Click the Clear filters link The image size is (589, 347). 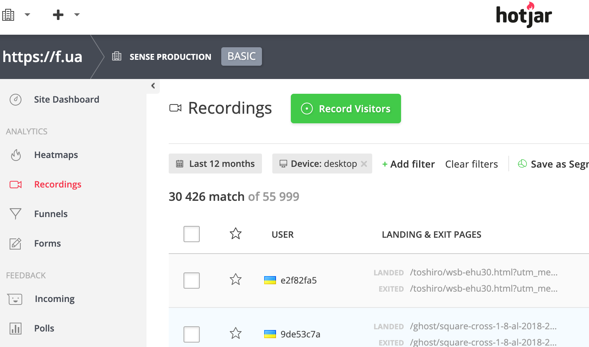pos(471,164)
